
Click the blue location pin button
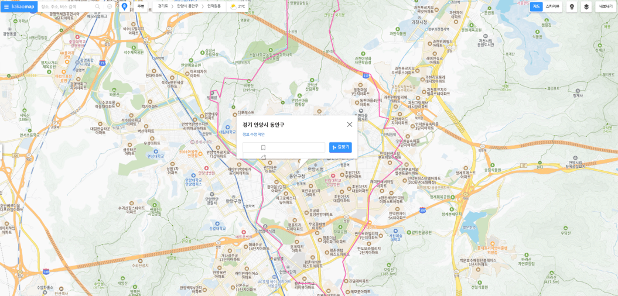point(125,6)
